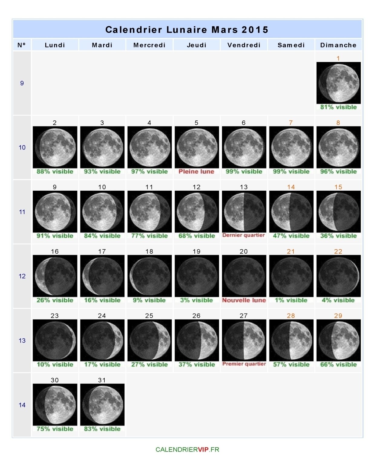375x460 pixels.
Task: Click the 'Jeudi' column header
Action: (197, 45)
